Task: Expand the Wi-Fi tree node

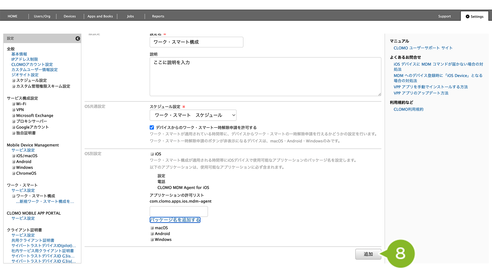Action: click(14, 104)
